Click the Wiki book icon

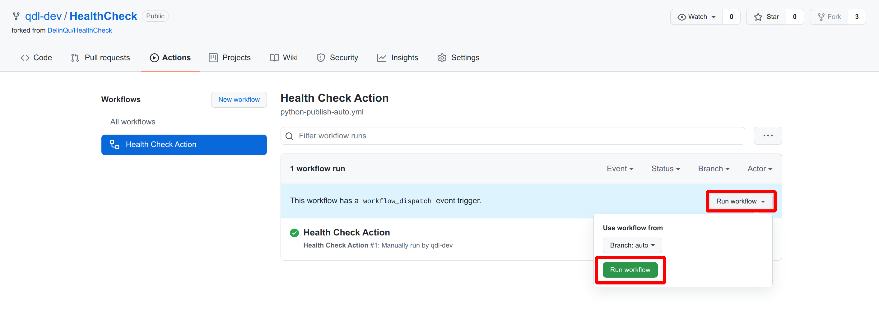click(274, 58)
